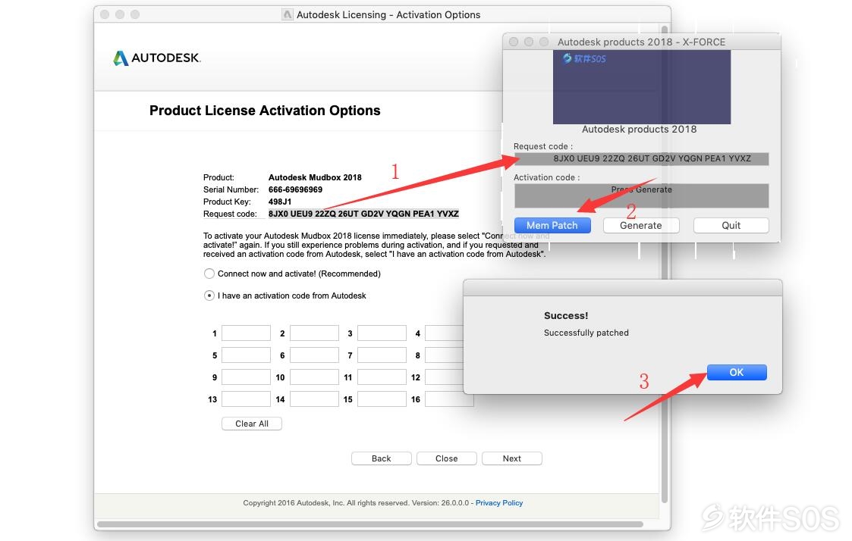Click activation code field 13
The height and width of the screenshot is (541, 852).
coord(246,399)
